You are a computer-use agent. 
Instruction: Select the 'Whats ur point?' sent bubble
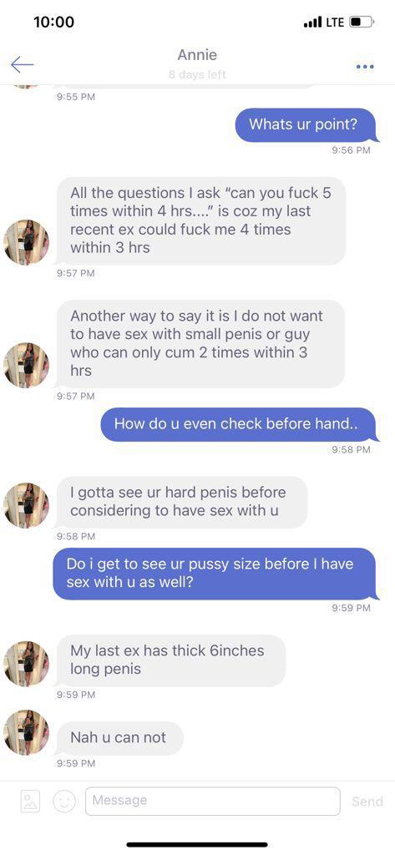[306, 125]
